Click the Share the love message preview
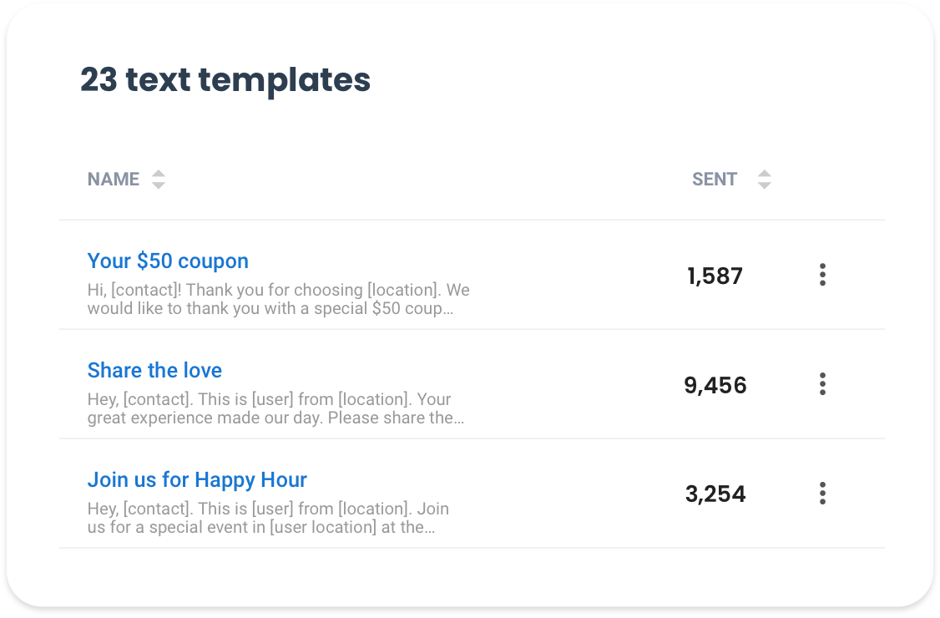Image resolution: width=940 pixels, height=618 pixels. click(275, 408)
